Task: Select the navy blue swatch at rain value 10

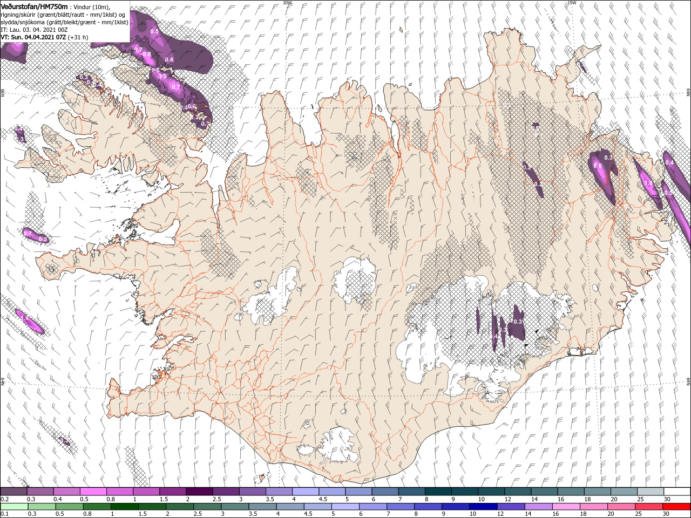Action: coord(482,507)
